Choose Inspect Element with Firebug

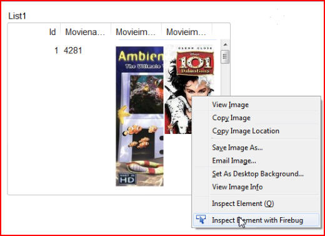tap(257, 220)
